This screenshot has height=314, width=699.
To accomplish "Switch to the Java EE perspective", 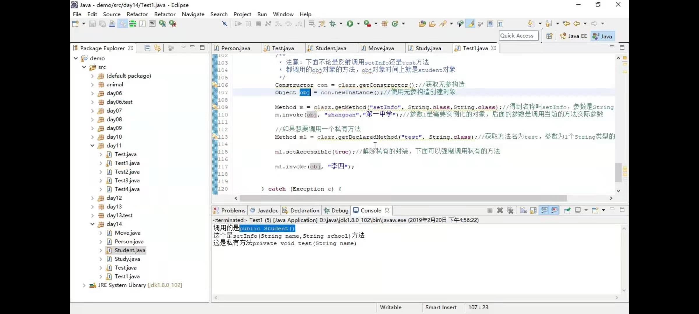I will point(573,36).
